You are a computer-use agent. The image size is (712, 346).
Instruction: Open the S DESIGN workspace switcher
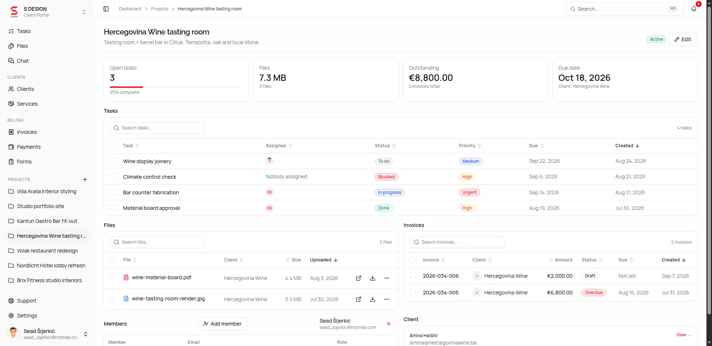coord(47,12)
